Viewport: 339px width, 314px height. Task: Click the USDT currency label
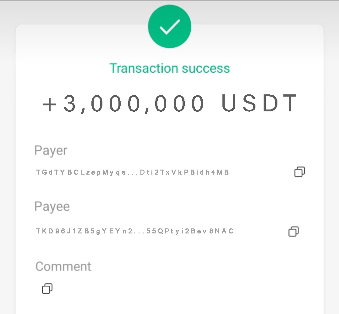tap(260, 103)
